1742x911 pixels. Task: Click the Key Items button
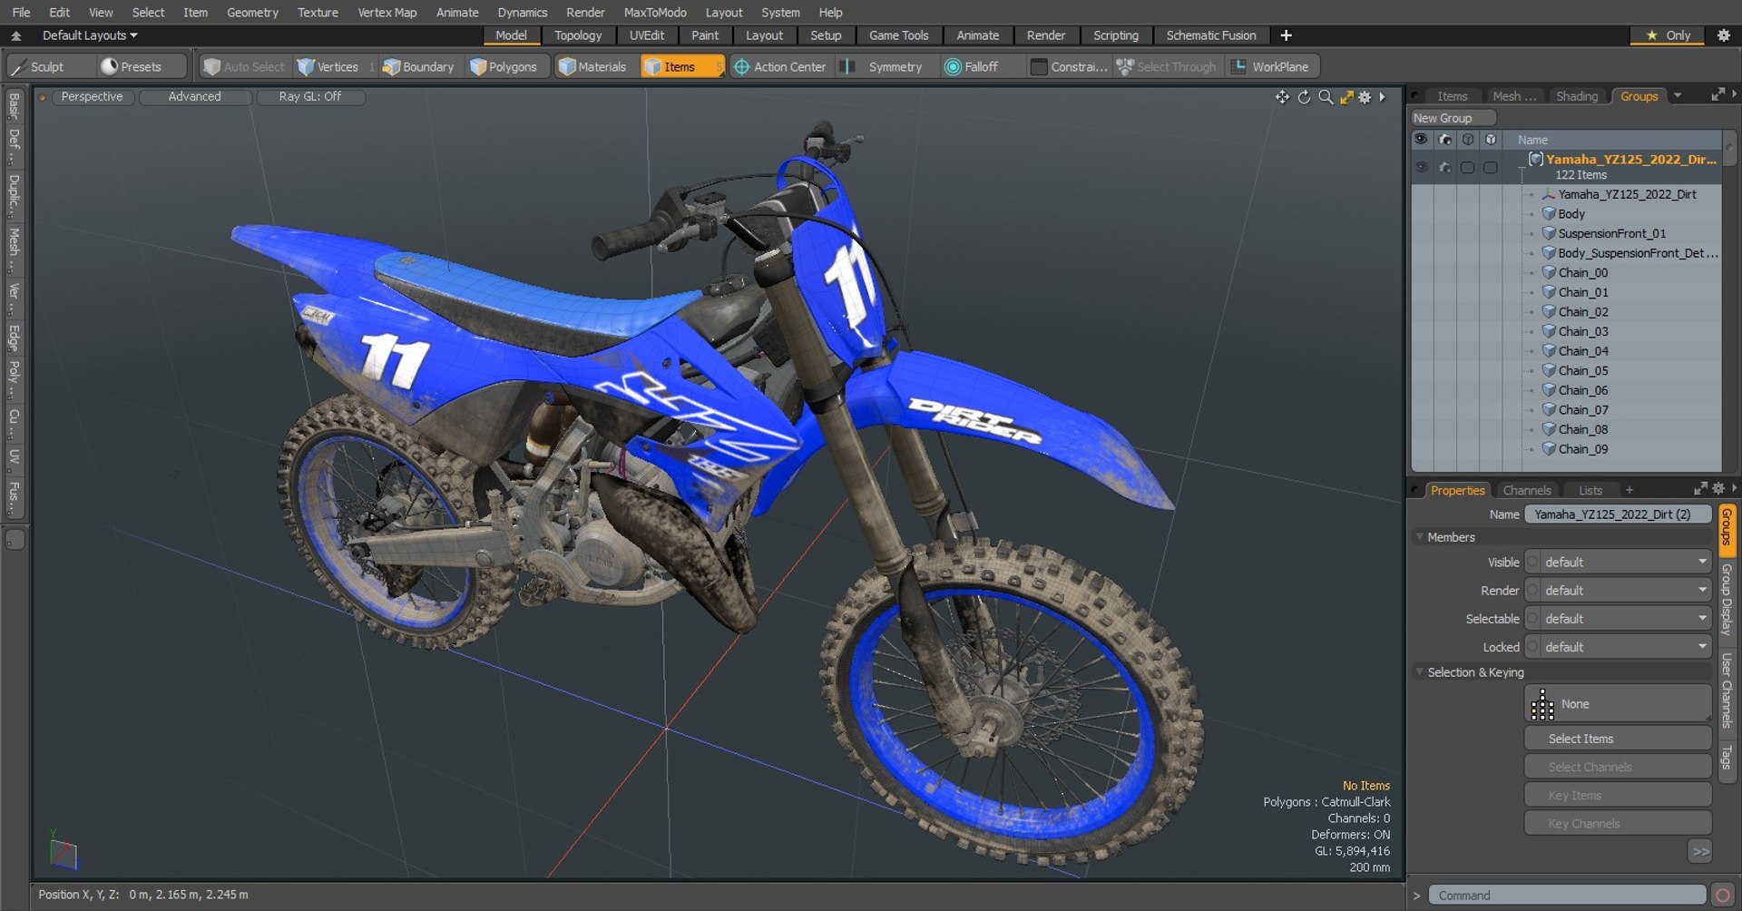pyautogui.click(x=1618, y=795)
